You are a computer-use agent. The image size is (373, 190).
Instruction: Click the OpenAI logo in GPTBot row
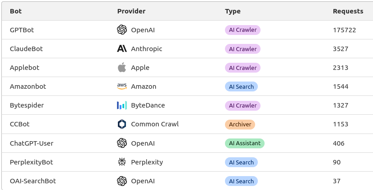pyautogui.click(x=121, y=30)
